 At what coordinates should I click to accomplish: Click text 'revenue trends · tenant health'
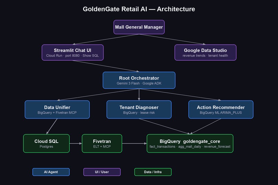(x=205, y=55)
